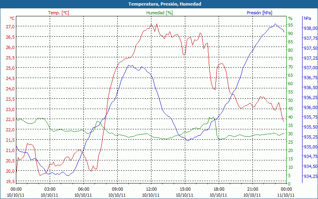This screenshot has height=199, width=318.
Task: Click the 934,25 pressure axis value
Action: coord(310,176)
